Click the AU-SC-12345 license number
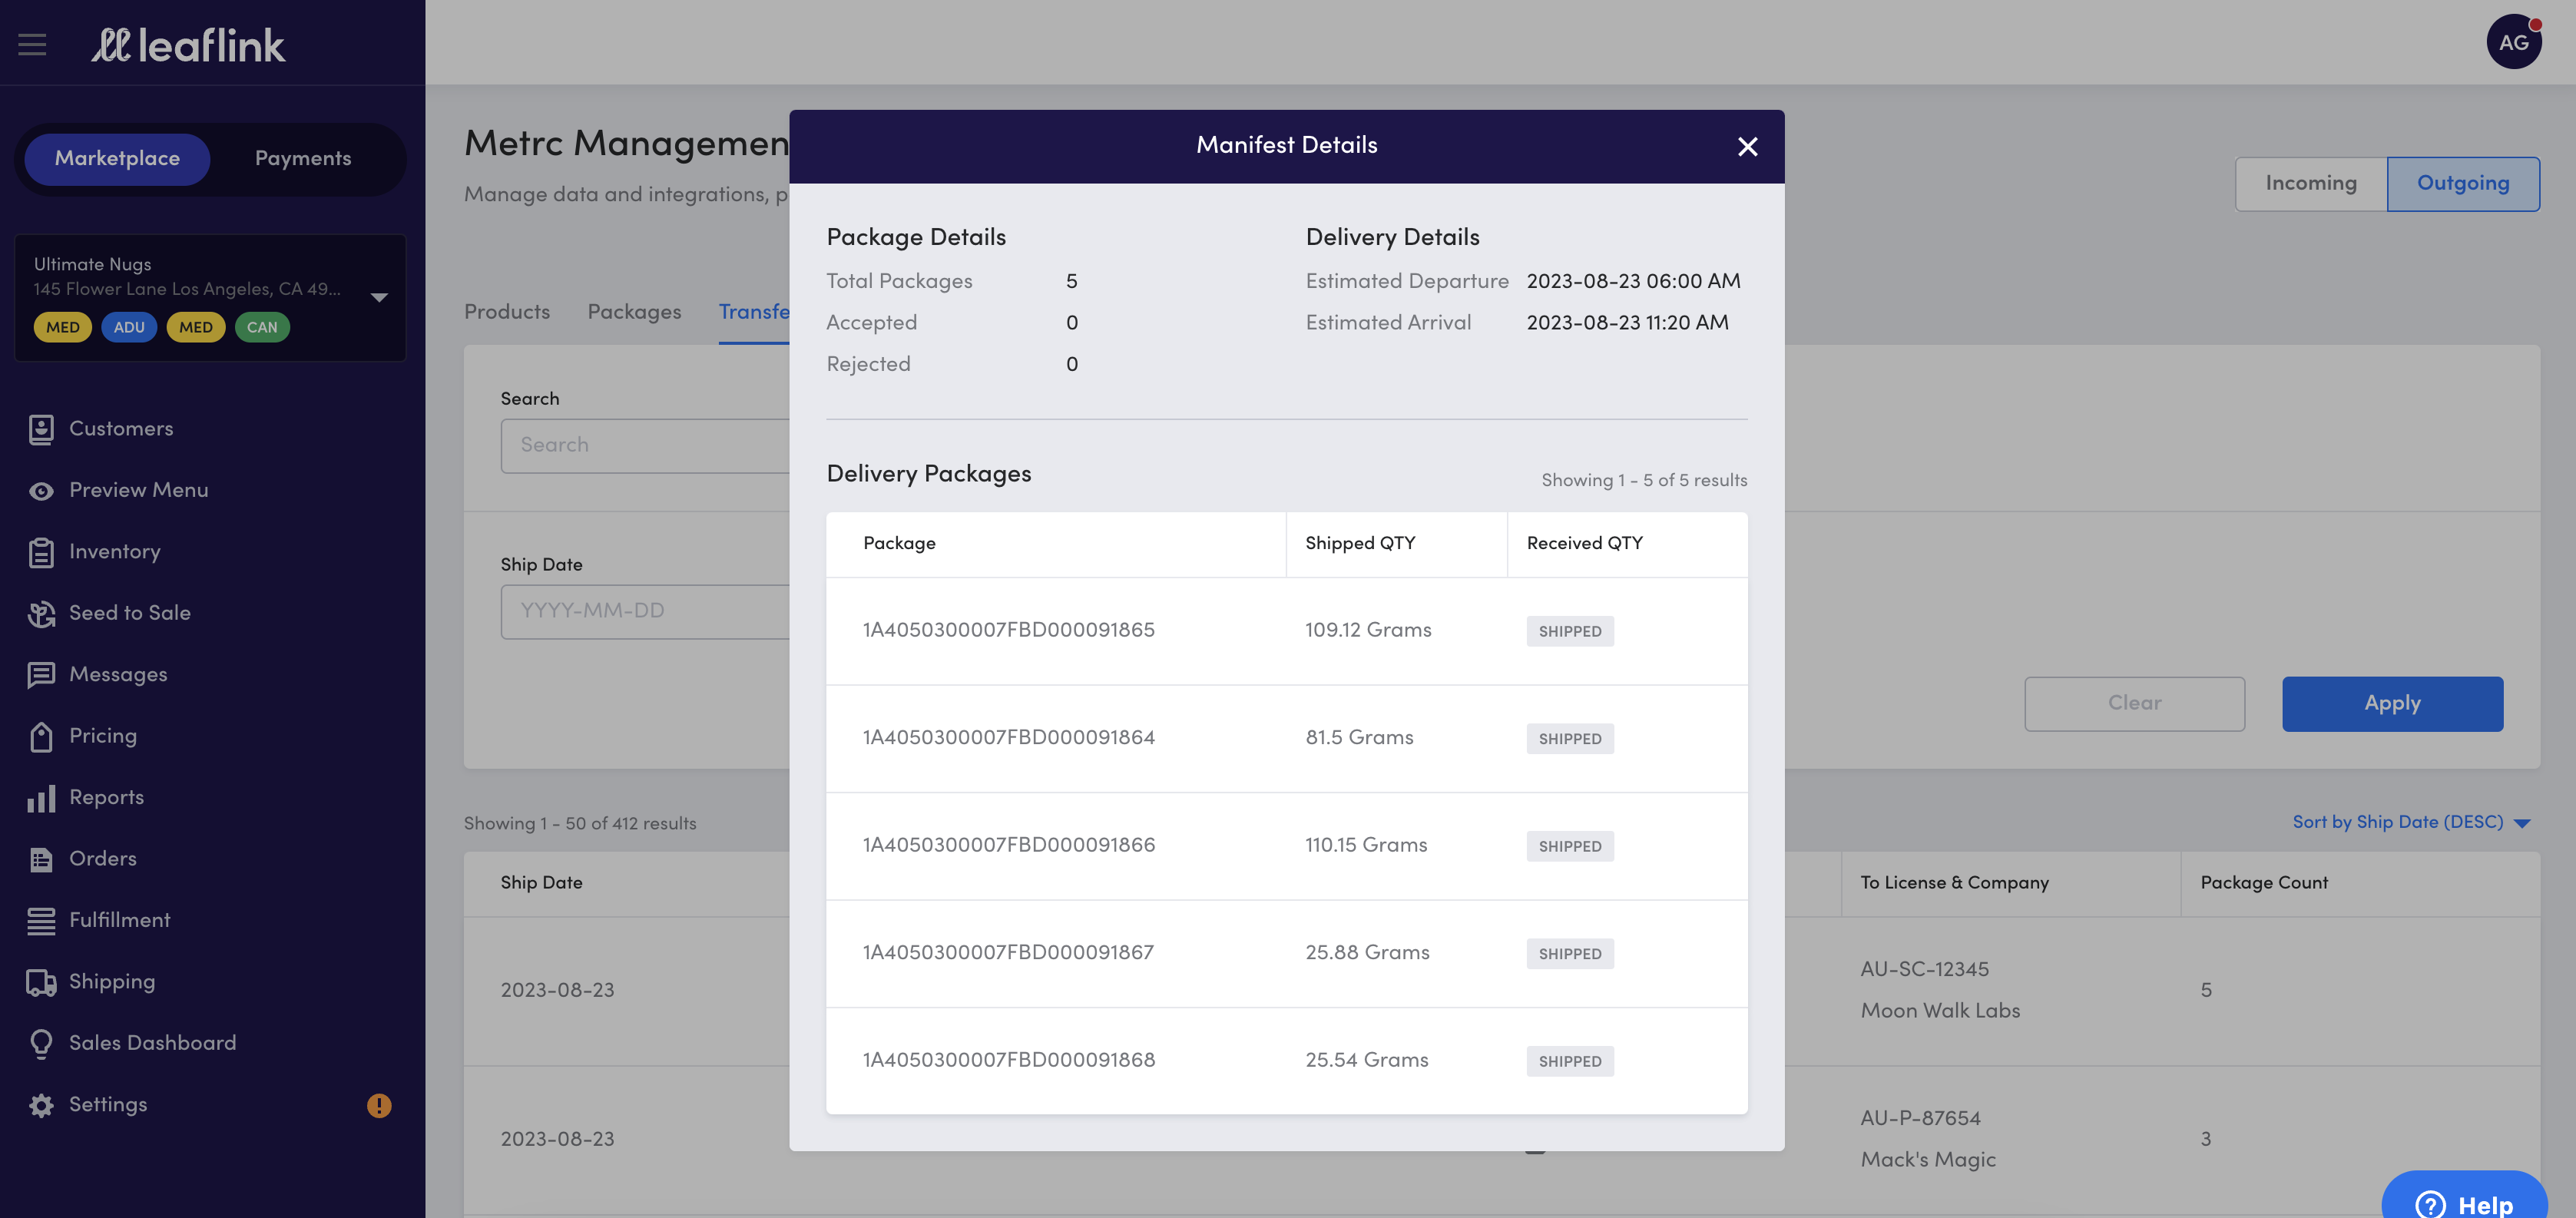 1925,970
